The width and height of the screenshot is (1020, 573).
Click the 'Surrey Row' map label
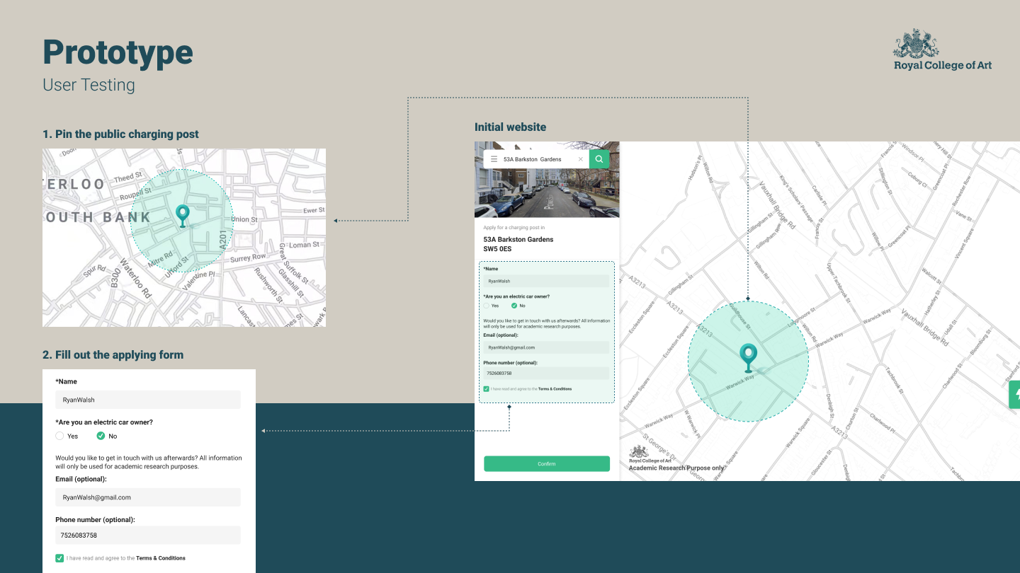pyautogui.click(x=248, y=257)
